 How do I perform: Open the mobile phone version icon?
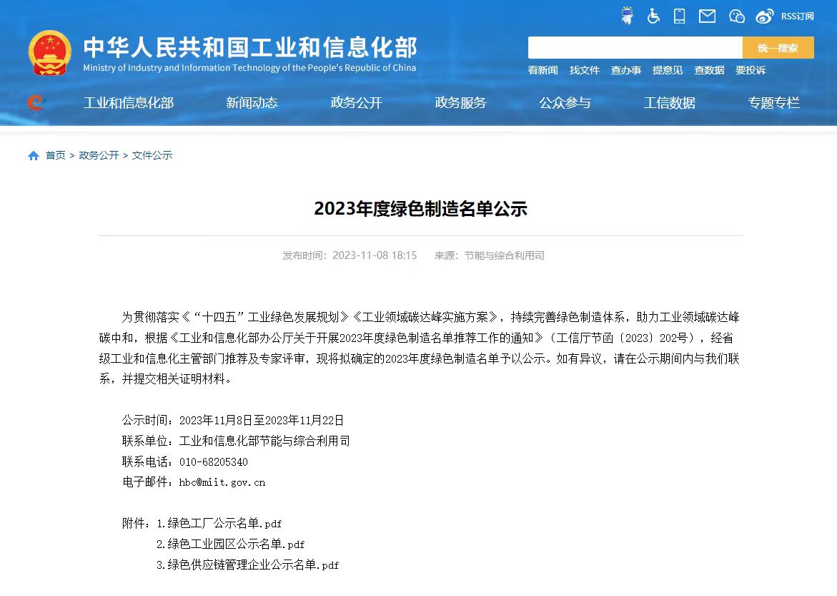click(679, 16)
